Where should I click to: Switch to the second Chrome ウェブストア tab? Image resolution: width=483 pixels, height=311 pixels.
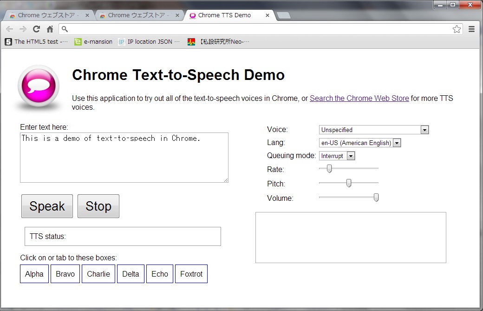point(138,15)
